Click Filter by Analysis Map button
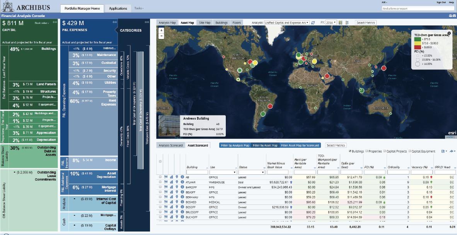Screen dimensions: 457x235 235,145
